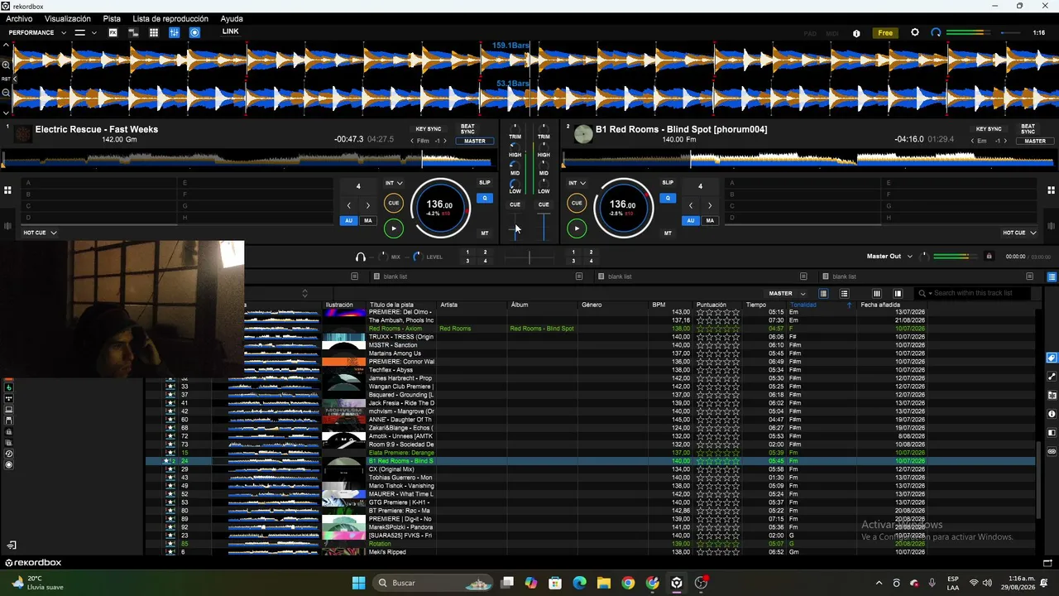Open the Windows Start menu
1059x596 pixels.
(358, 583)
